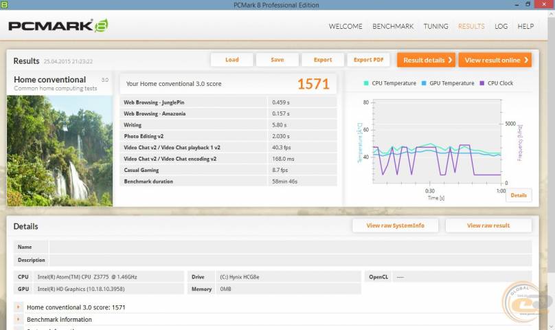Click the results date 25.04.2015 text
555x330 pixels.
click(x=68, y=62)
